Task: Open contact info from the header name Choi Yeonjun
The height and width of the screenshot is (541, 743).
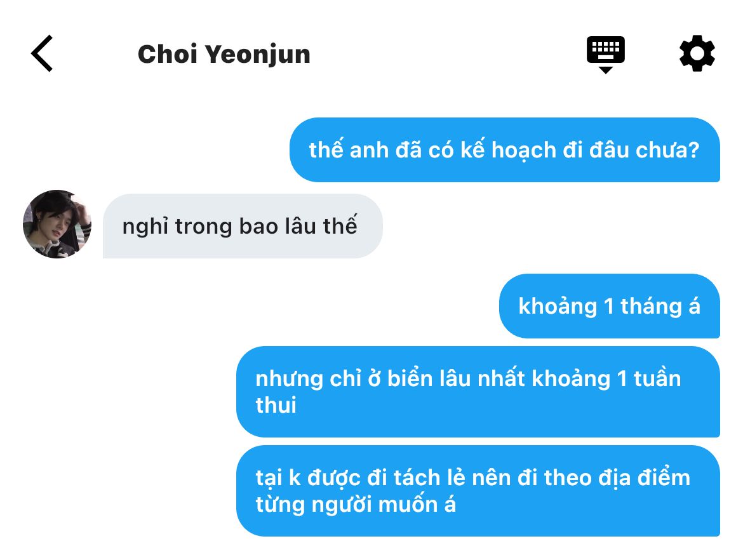Action: coord(224,54)
